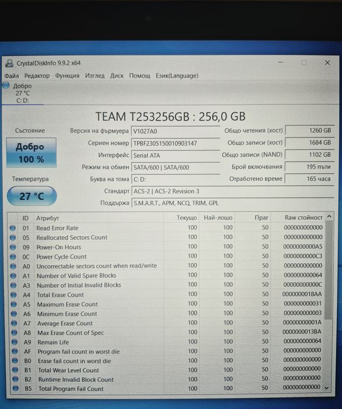Click the Текущо column header

click(182, 218)
